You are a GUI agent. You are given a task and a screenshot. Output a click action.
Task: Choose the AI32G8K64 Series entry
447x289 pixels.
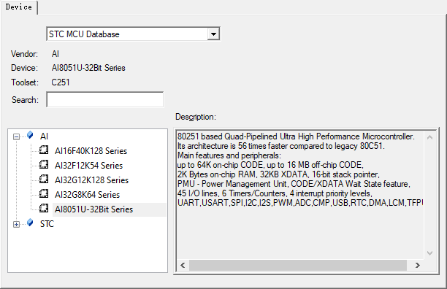(87, 195)
